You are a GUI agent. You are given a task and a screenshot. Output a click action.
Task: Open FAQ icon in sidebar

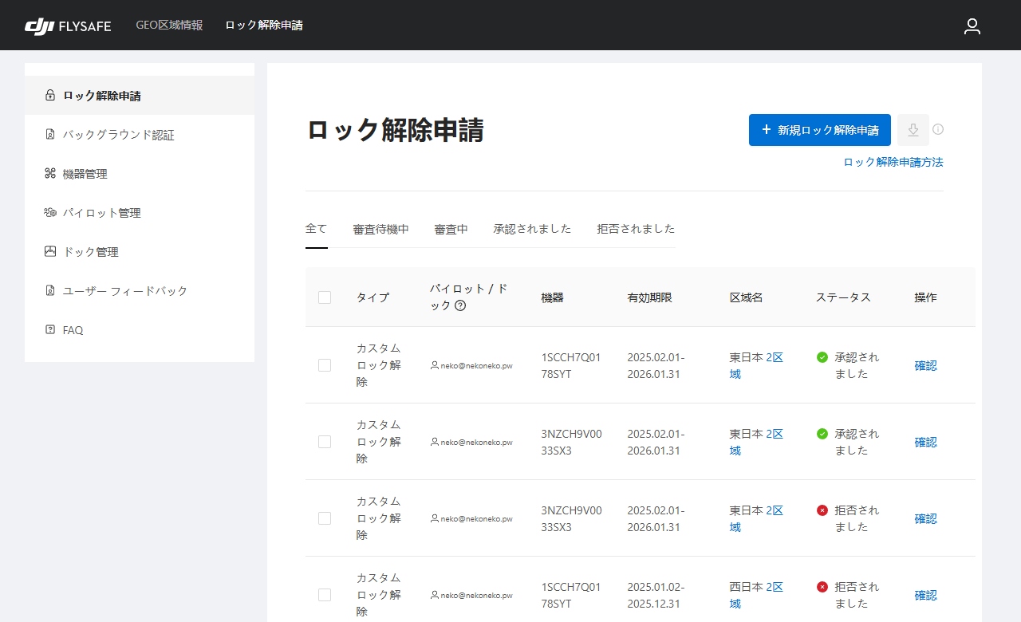(x=50, y=330)
